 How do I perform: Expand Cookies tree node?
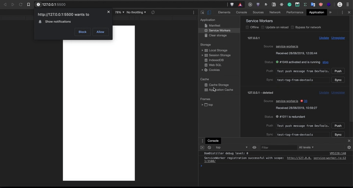[202, 70]
